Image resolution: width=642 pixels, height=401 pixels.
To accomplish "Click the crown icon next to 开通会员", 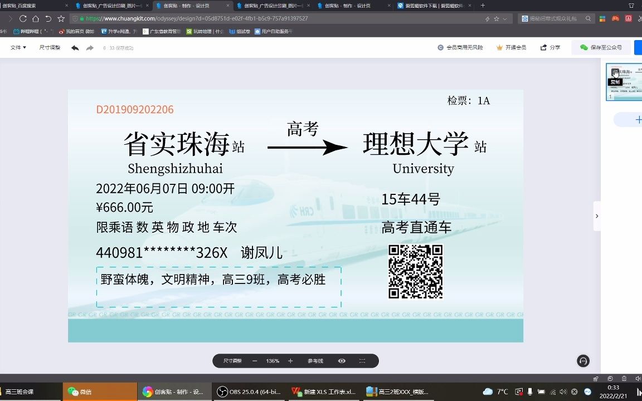I will coord(499,47).
